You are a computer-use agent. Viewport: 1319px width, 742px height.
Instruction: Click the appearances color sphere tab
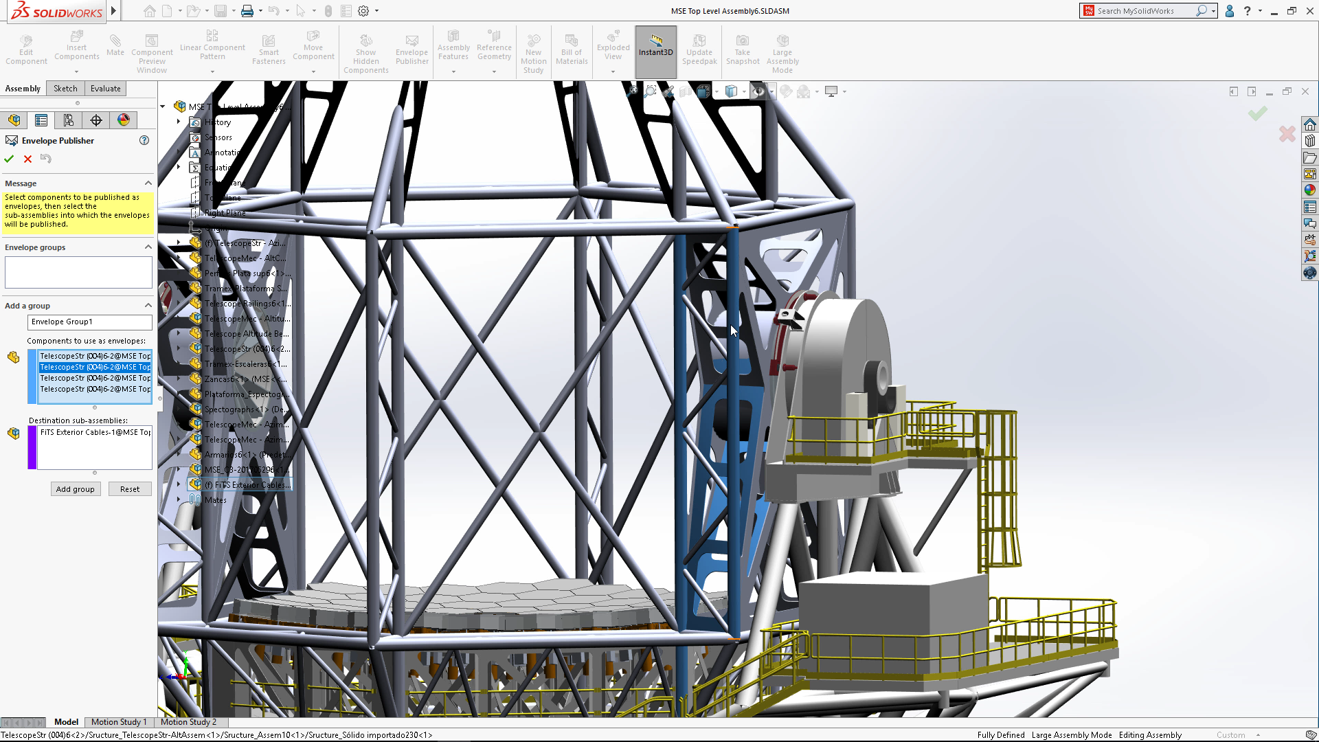tap(123, 120)
